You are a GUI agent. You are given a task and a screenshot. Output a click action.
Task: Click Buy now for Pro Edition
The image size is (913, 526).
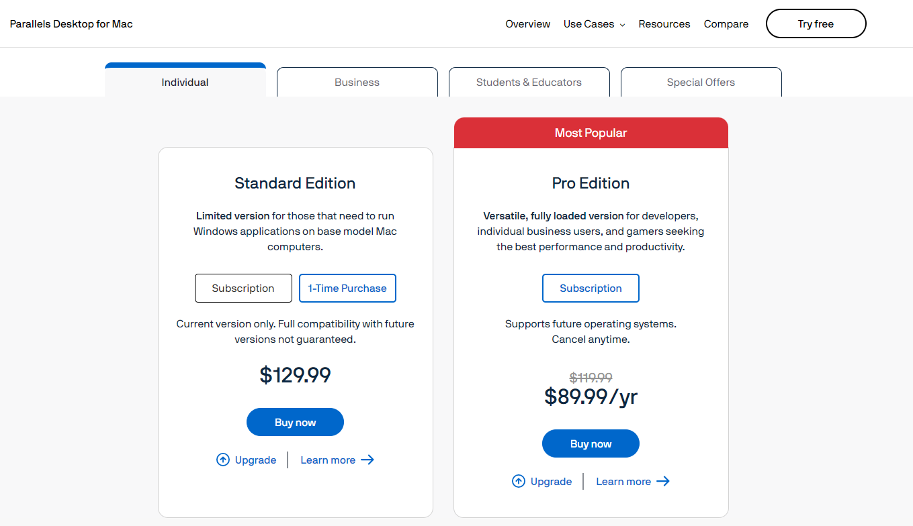(591, 443)
